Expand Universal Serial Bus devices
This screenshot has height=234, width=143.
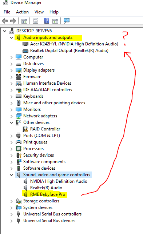pyautogui.click(x=11, y=221)
